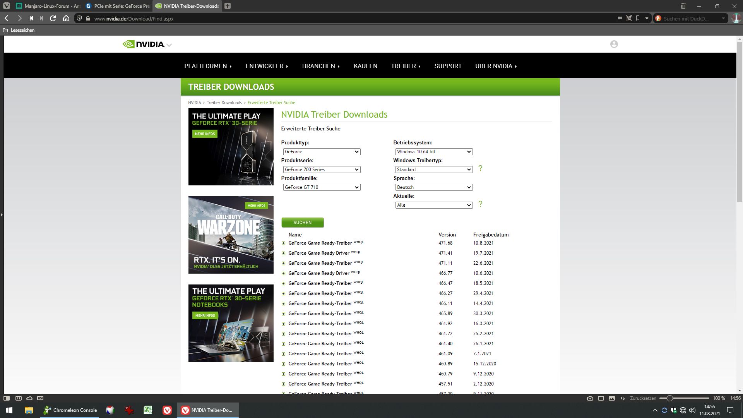
Task: Click the Treiber Downloads breadcrumb link
Action: pyautogui.click(x=224, y=103)
